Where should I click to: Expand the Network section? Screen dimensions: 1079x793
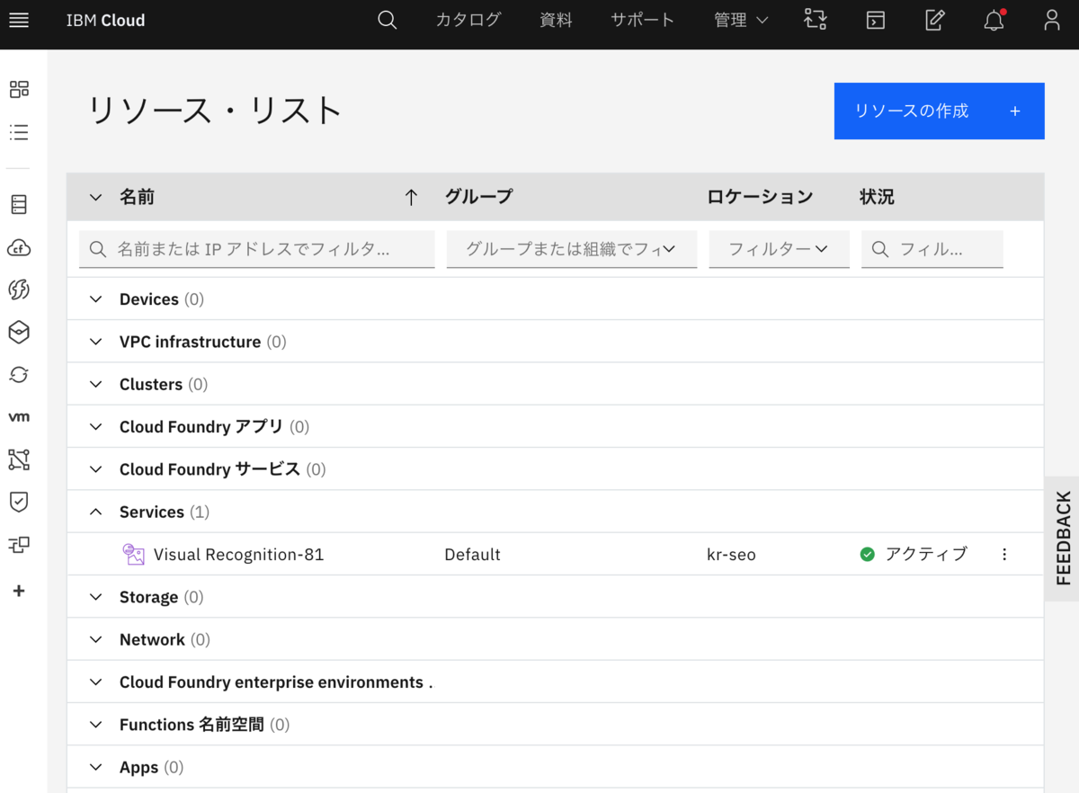[x=96, y=639]
